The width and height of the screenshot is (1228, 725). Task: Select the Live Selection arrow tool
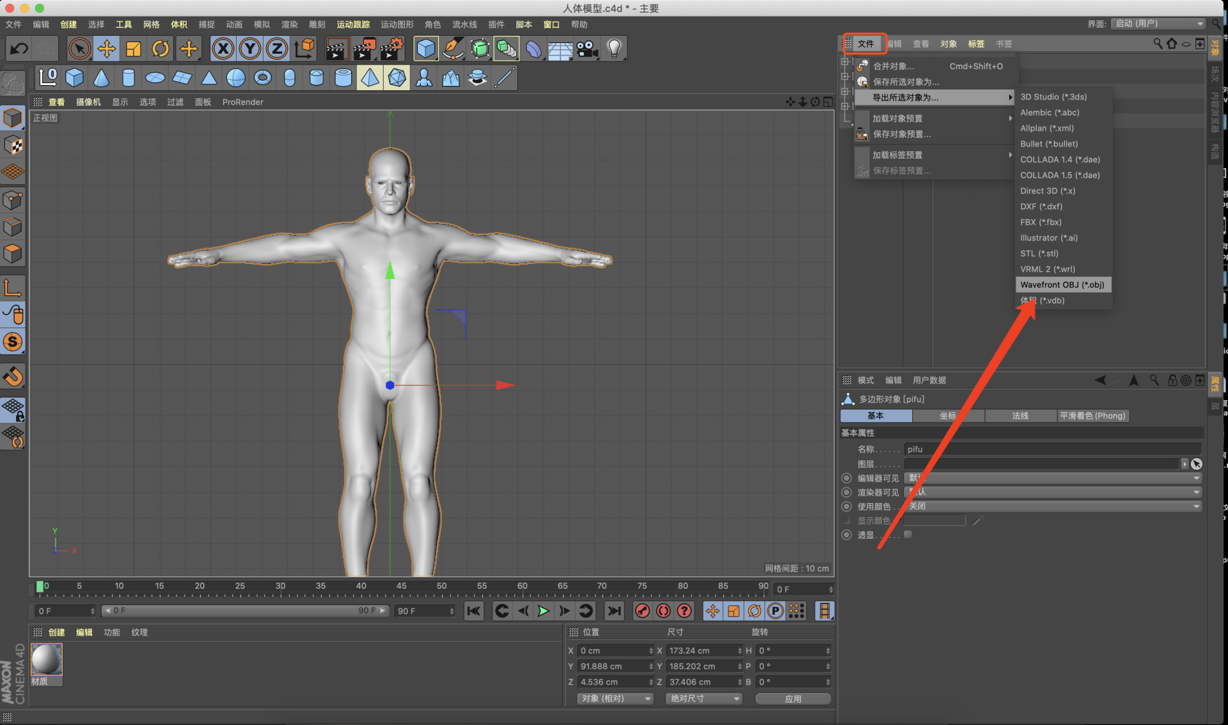coord(79,49)
